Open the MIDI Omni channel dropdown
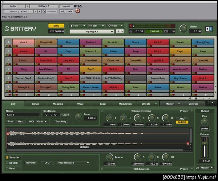Viewport: 218px width, 181px height. (41, 121)
